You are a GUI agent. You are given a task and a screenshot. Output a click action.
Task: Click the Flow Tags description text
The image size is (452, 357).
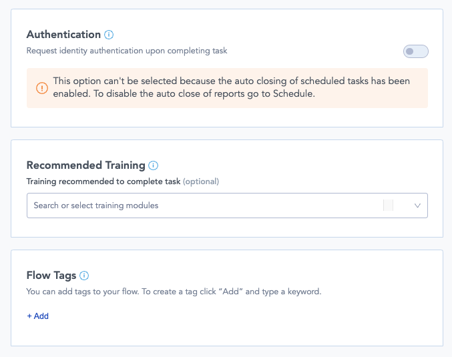(174, 292)
